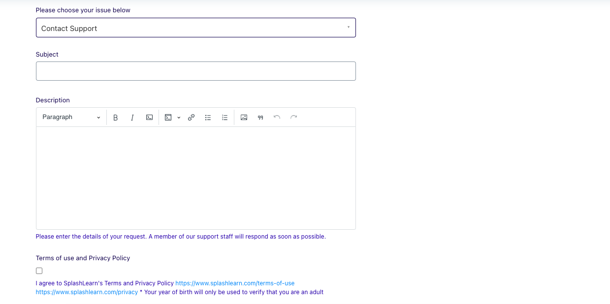Expand the code block options chevron
Screen dimensions: 610x304
pyautogui.click(x=179, y=117)
